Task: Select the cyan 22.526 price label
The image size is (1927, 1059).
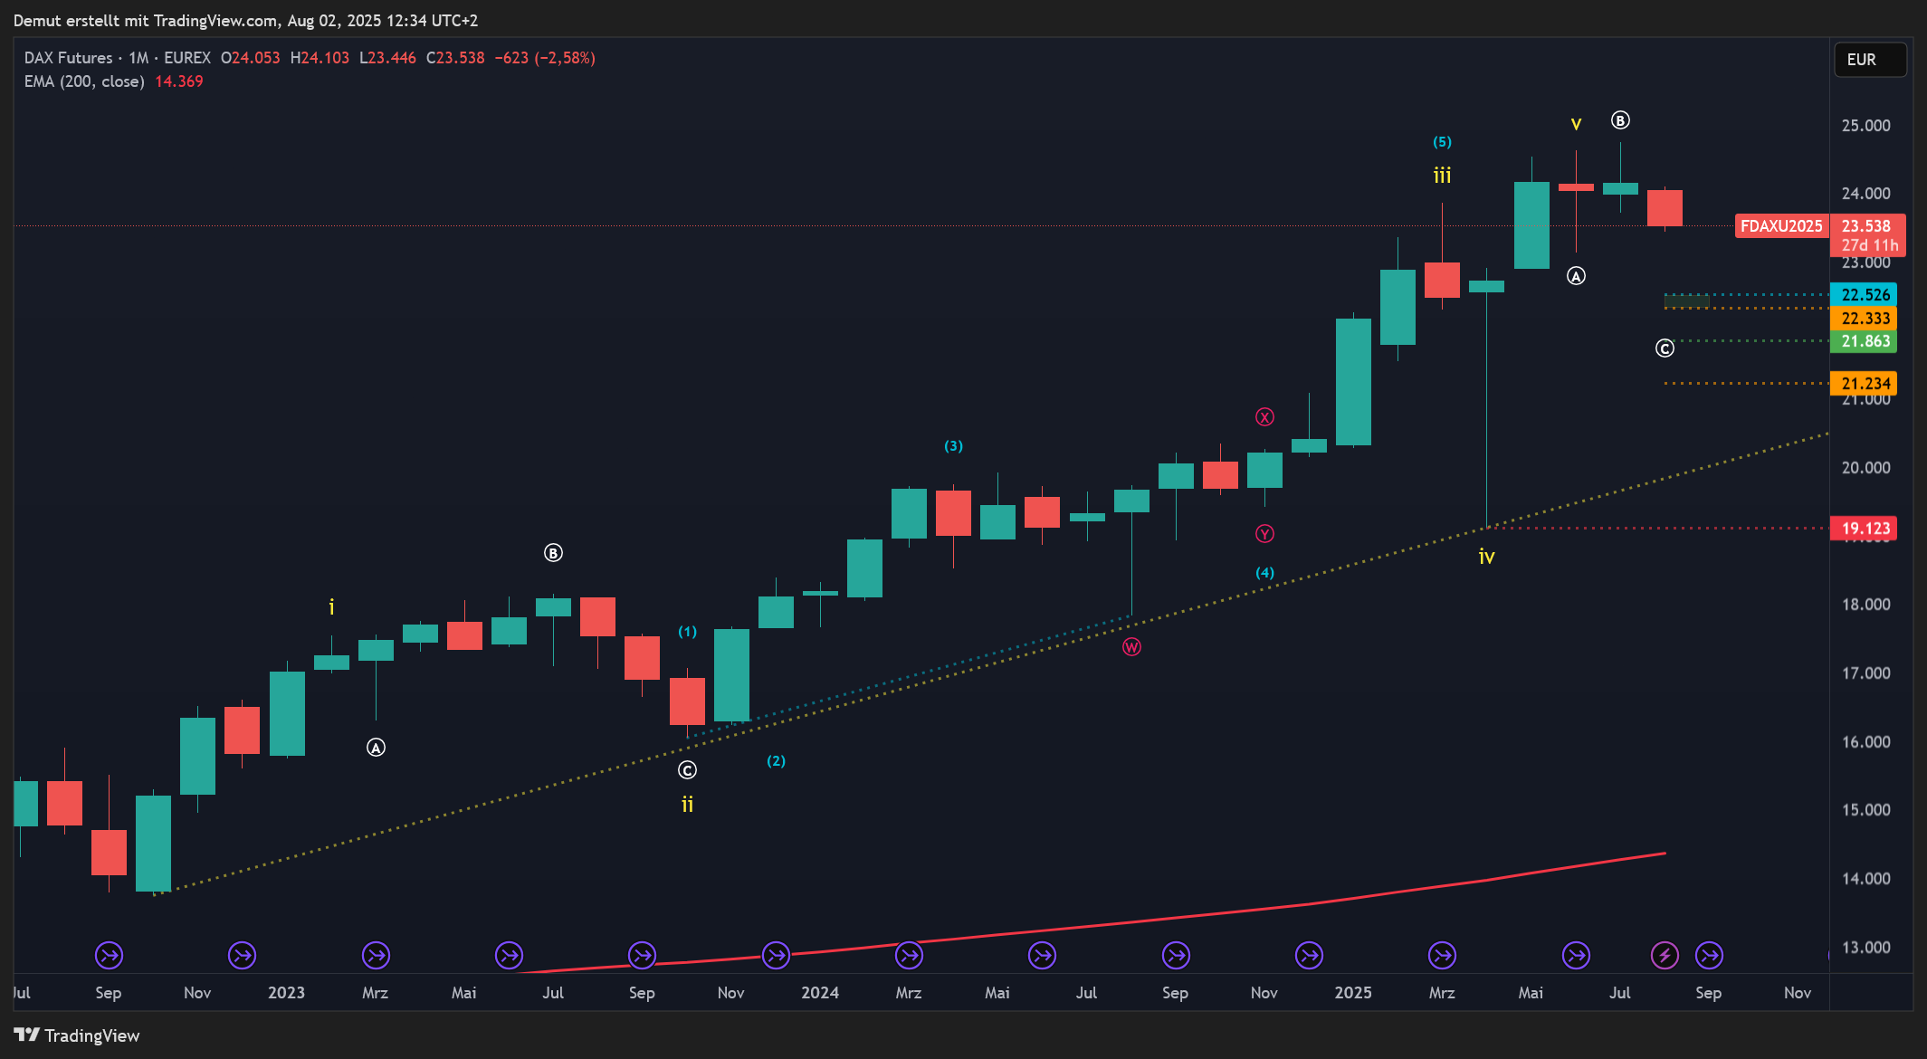Action: (x=1865, y=295)
